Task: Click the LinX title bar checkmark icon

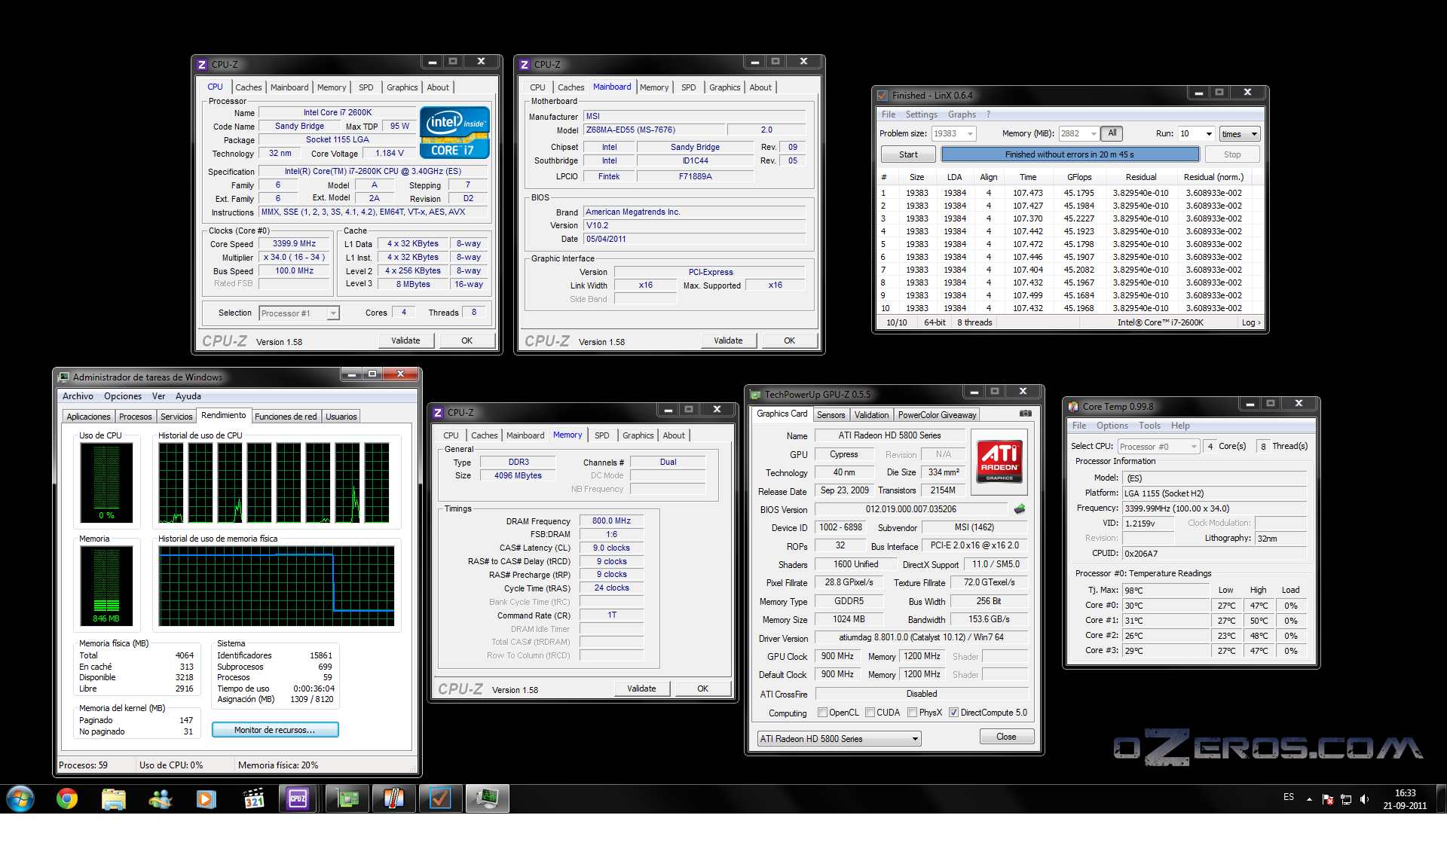Action: pyautogui.click(x=883, y=96)
